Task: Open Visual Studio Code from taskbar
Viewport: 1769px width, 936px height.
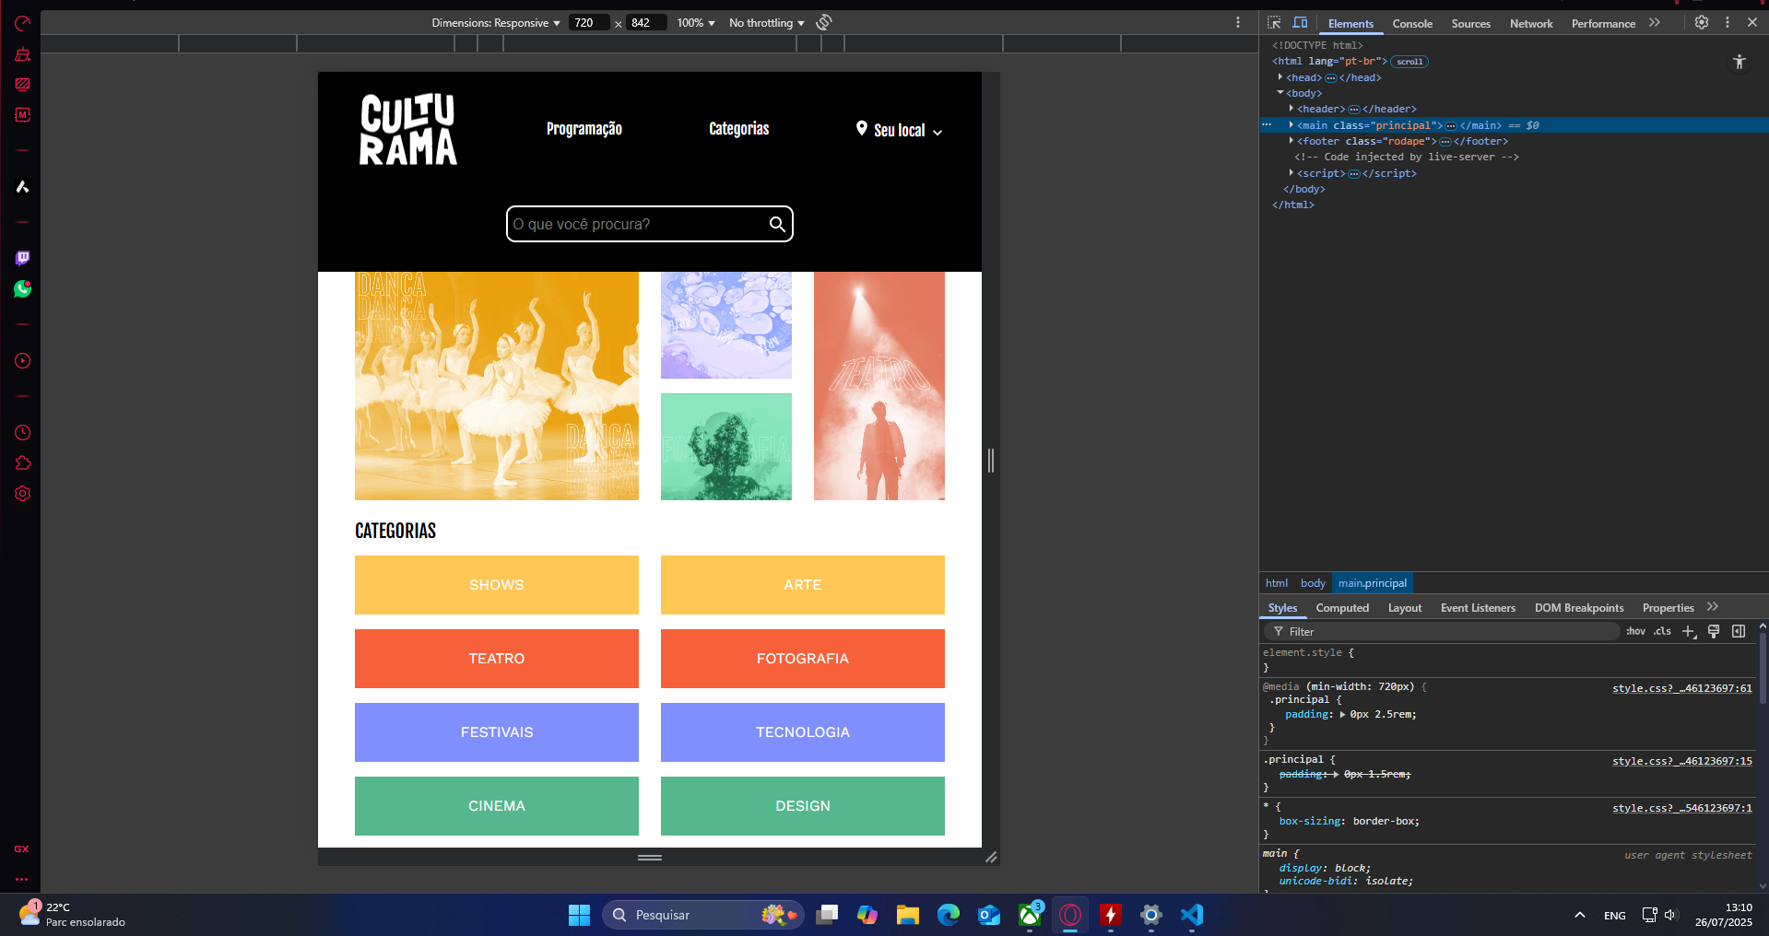Action: [x=1192, y=915]
